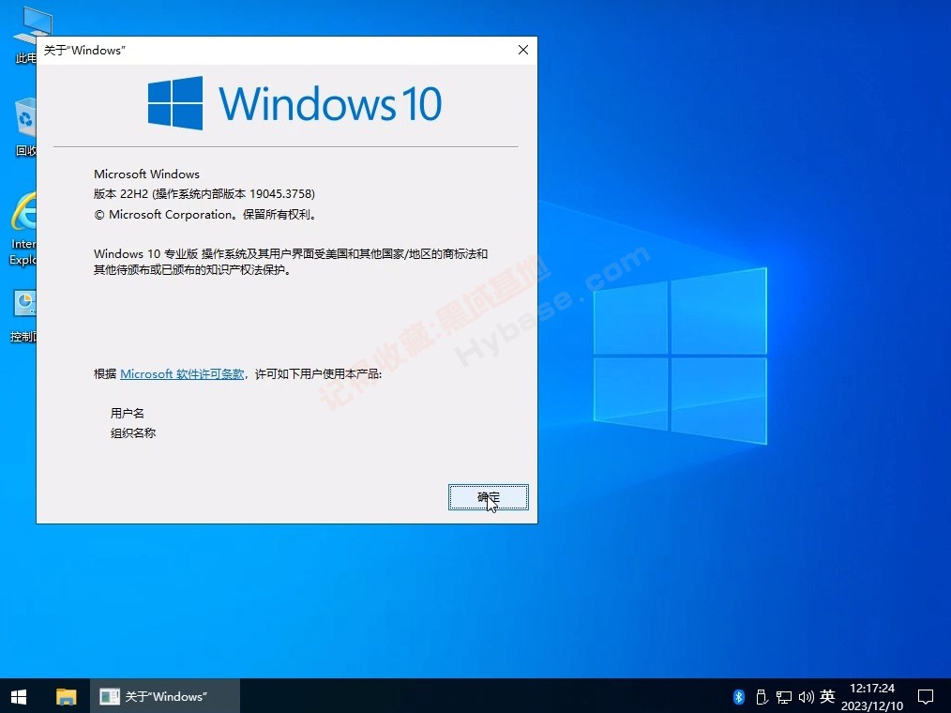The width and height of the screenshot is (951, 713).
Task: Click the 确定 button in About Windows dialog
Action: [489, 497]
